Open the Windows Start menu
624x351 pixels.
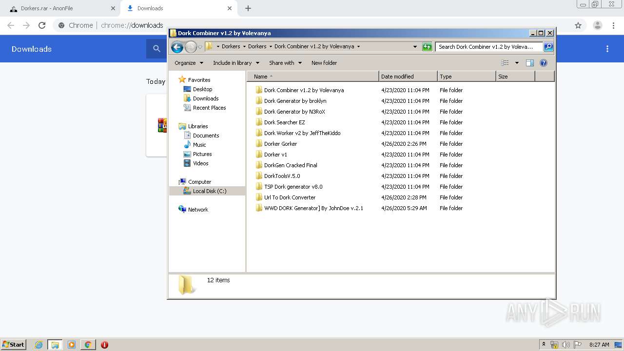pyautogui.click(x=14, y=344)
